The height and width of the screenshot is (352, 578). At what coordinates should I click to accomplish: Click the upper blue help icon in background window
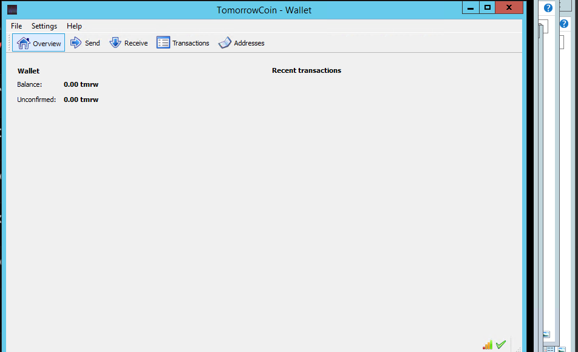[548, 8]
